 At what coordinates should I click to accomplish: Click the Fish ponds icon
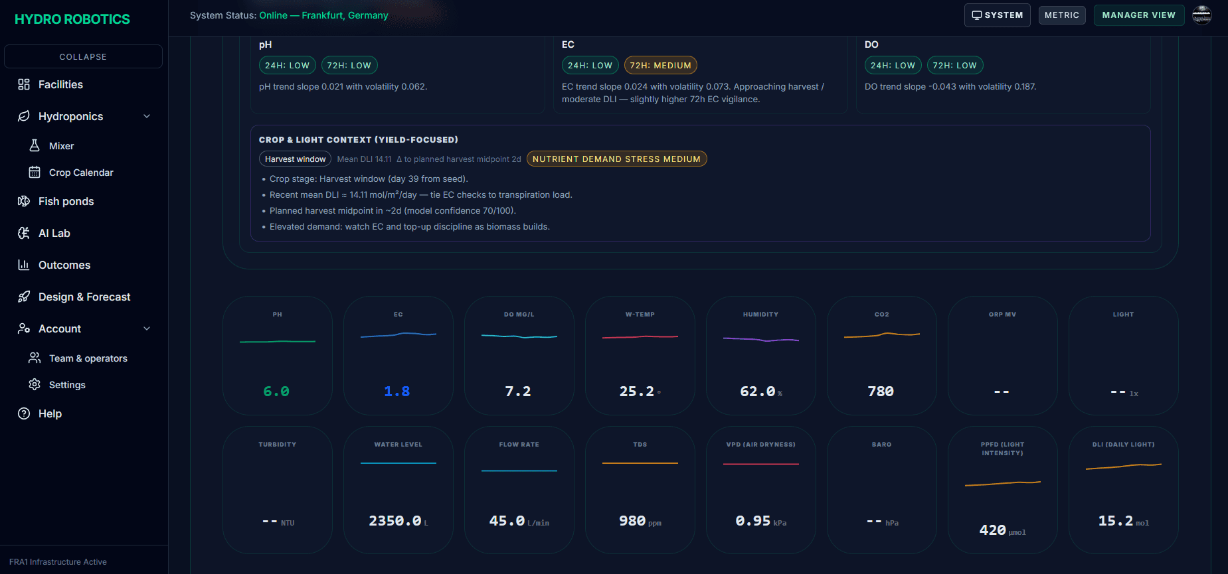[24, 201]
